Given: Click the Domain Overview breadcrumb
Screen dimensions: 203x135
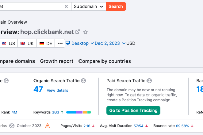Looking at the screenshot, I should (x=14, y=22).
